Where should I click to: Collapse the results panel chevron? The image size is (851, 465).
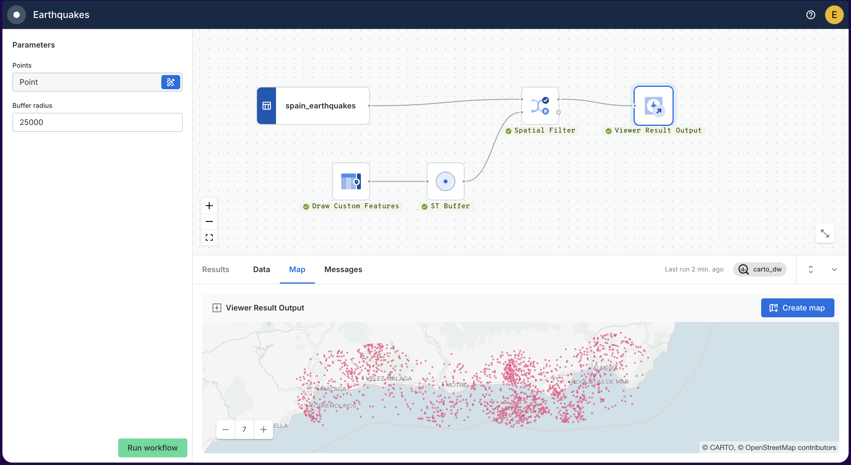tap(834, 269)
